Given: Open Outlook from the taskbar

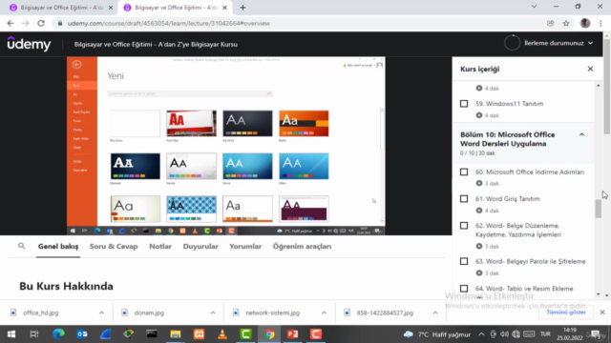Looking at the screenshot, I should point(82,334).
